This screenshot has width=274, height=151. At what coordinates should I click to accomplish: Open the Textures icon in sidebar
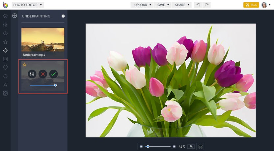coord(5,93)
